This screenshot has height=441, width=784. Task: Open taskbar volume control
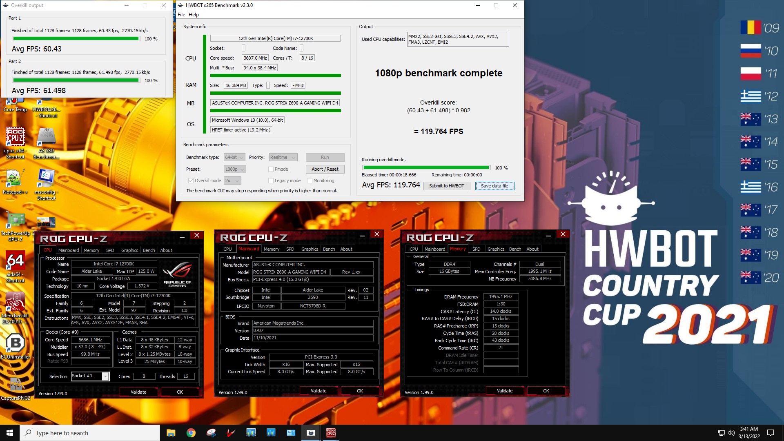tap(731, 433)
